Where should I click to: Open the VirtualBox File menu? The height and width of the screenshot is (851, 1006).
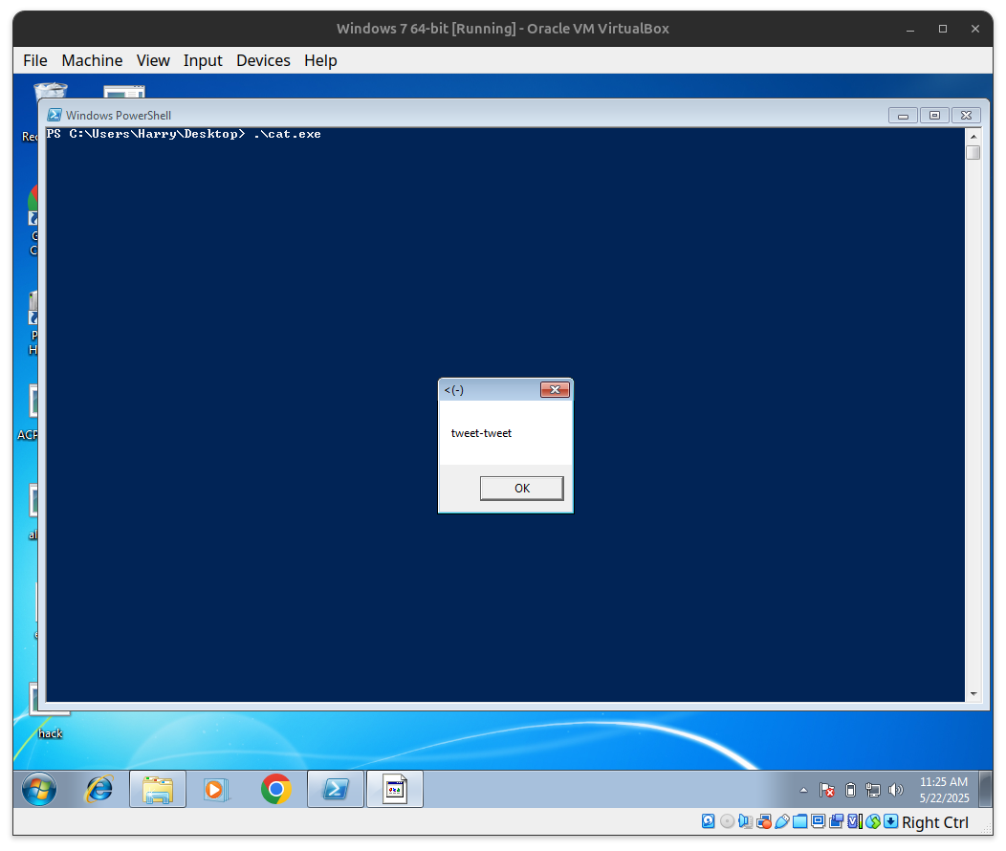[35, 60]
